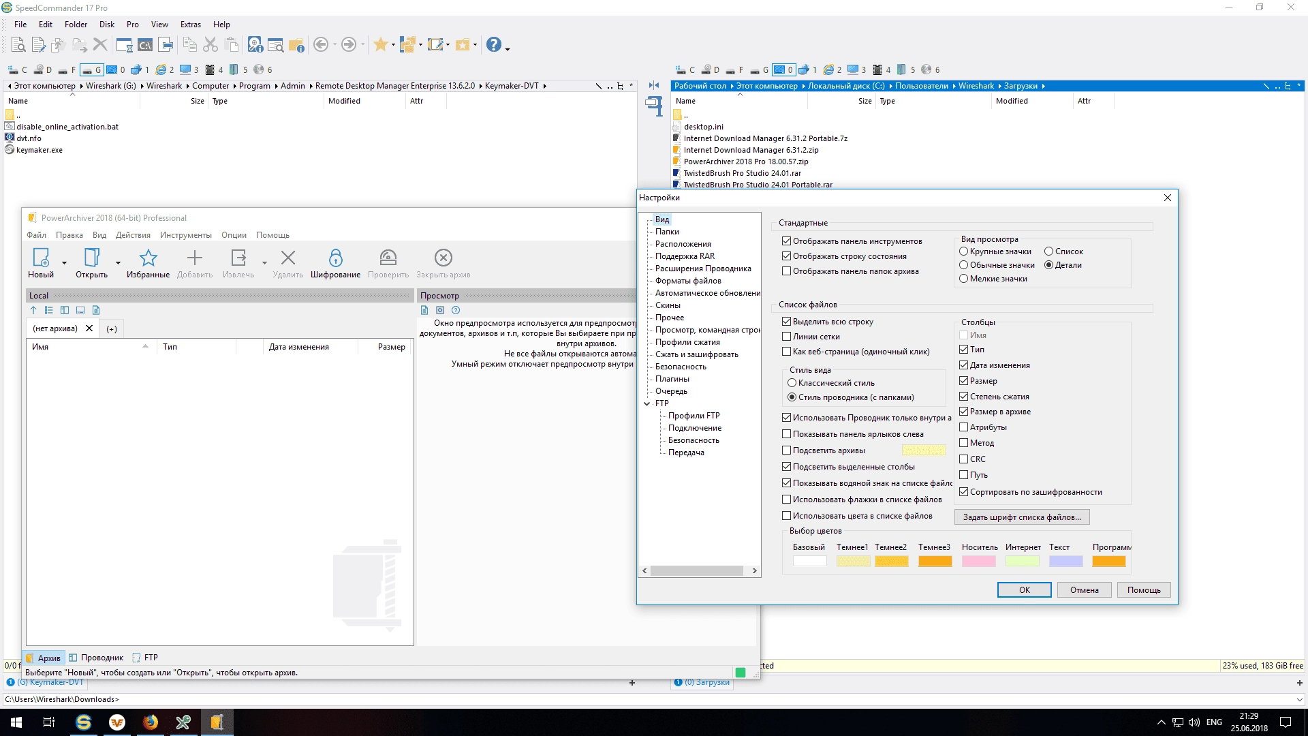Enable the CRC column checkbox
The image size is (1308, 736).
(963, 459)
